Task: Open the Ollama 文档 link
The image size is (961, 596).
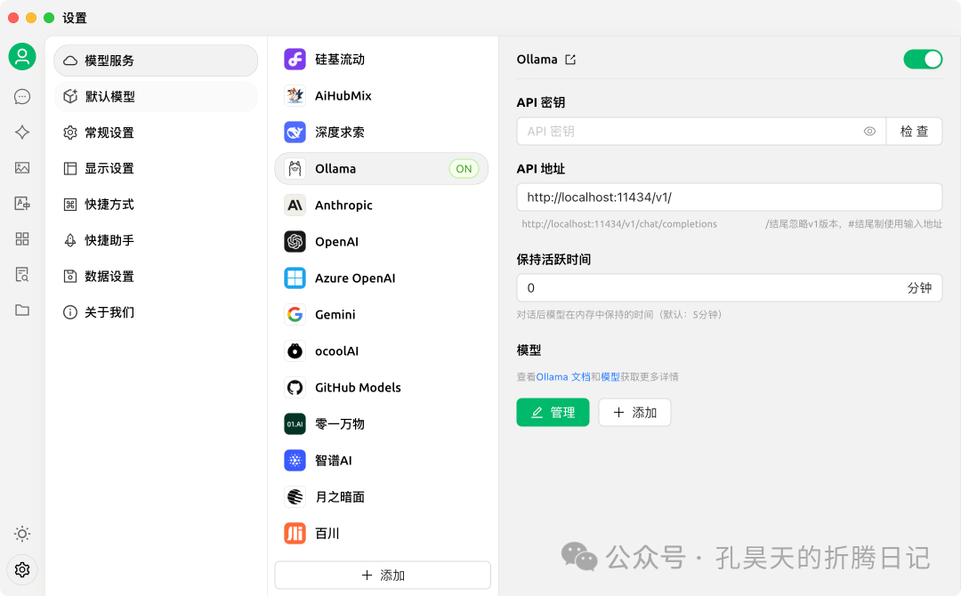Action: click(563, 376)
